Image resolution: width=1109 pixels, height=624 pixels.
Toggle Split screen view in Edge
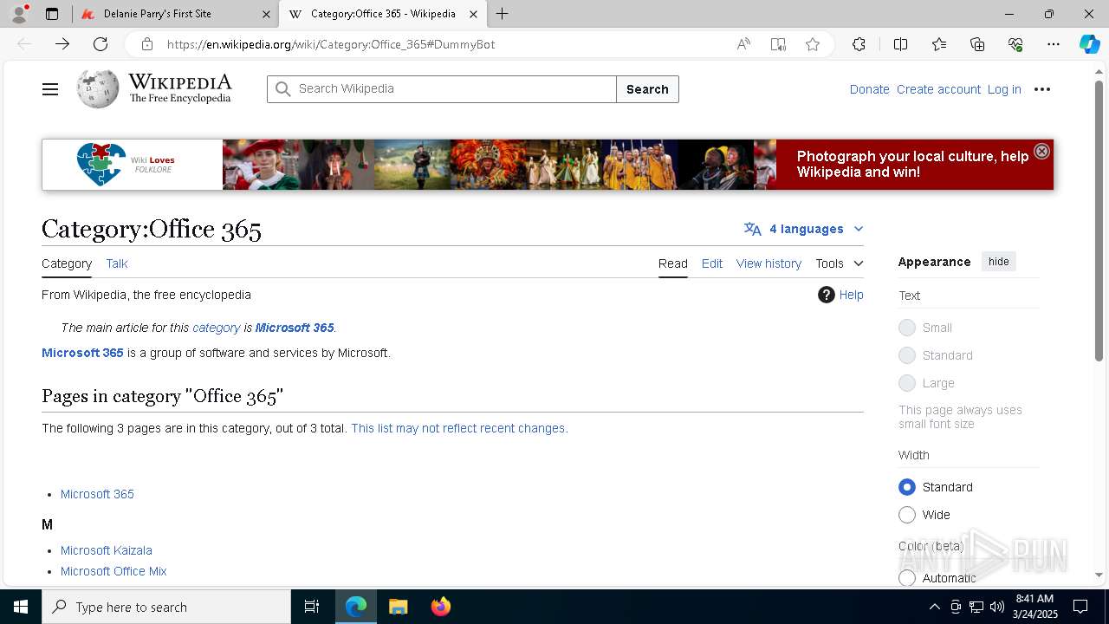900,44
